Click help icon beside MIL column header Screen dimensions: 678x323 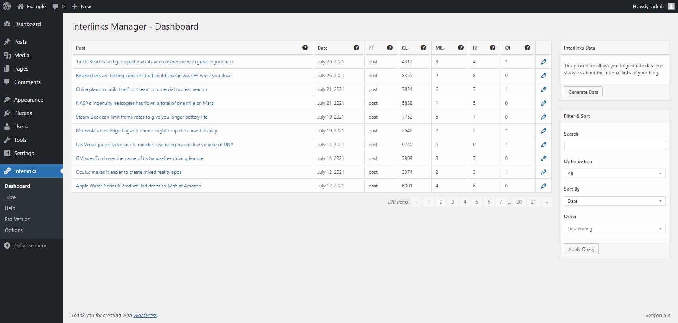[460, 48]
